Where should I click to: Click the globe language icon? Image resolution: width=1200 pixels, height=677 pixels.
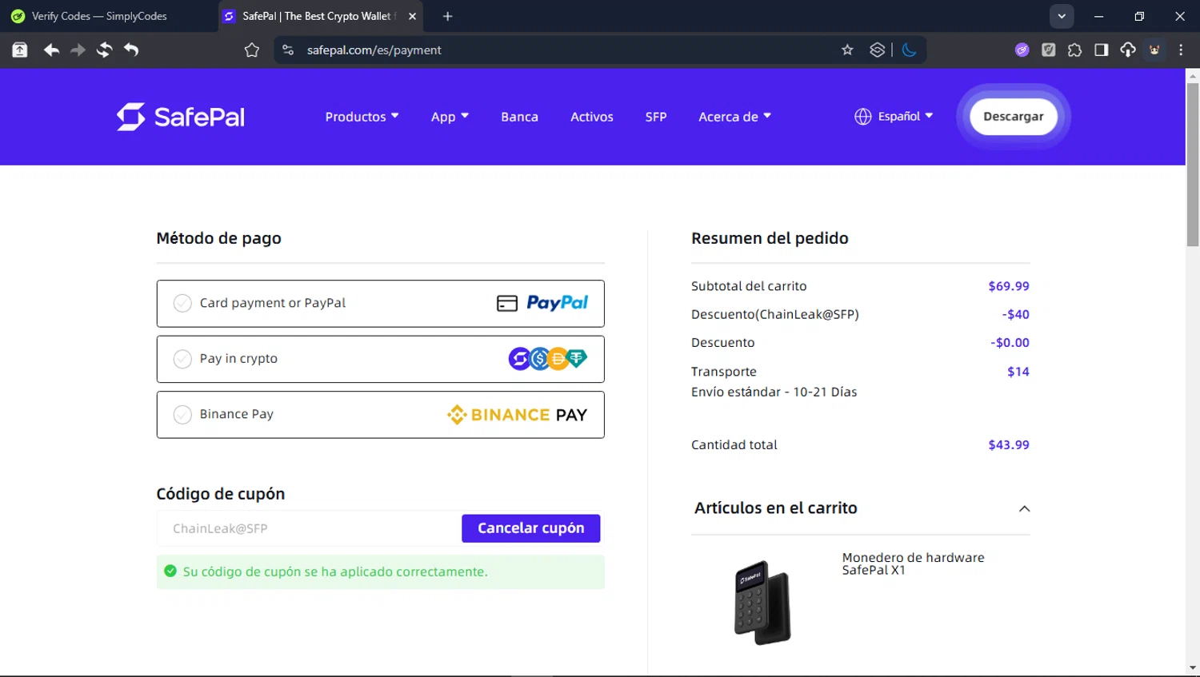[862, 117]
